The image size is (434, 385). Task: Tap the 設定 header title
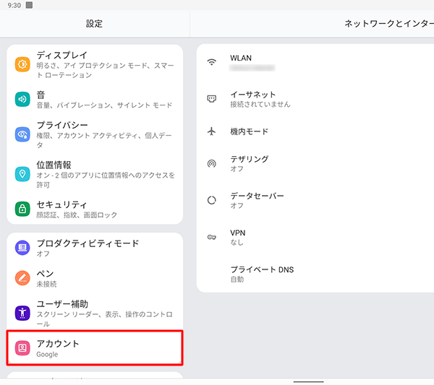click(x=94, y=24)
